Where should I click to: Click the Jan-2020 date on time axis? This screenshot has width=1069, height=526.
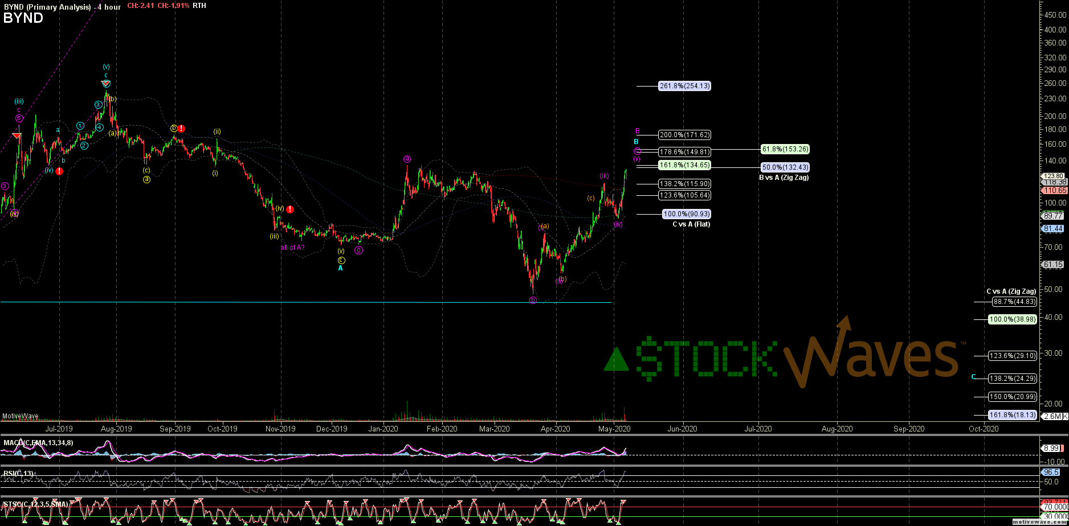point(383,429)
